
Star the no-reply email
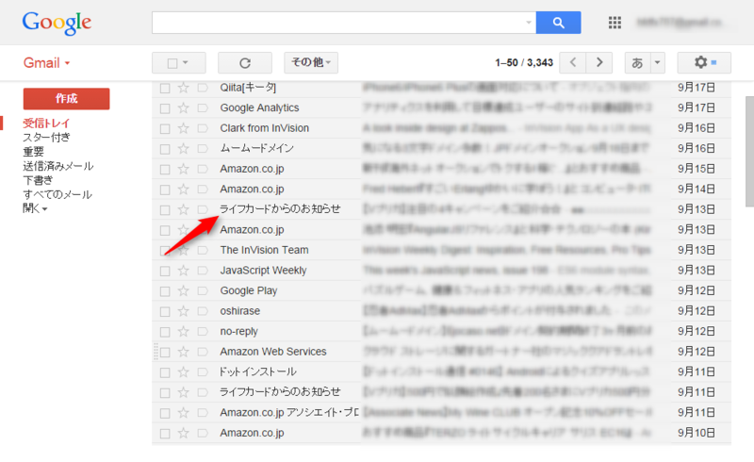click(183, 331)
